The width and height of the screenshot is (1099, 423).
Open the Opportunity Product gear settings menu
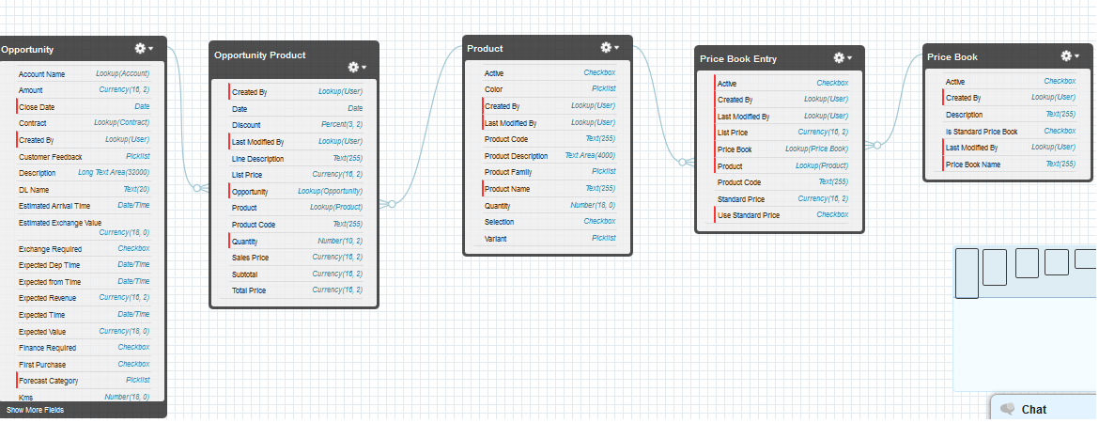(x=358, y=68)
